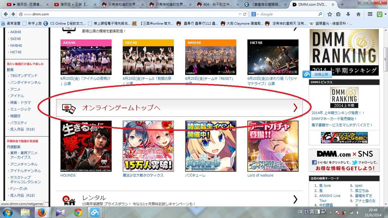Close the 404 - 找不到文件 tab
Image resolution: width=388 pixels, height=218 pixels.
pos(238,5)
